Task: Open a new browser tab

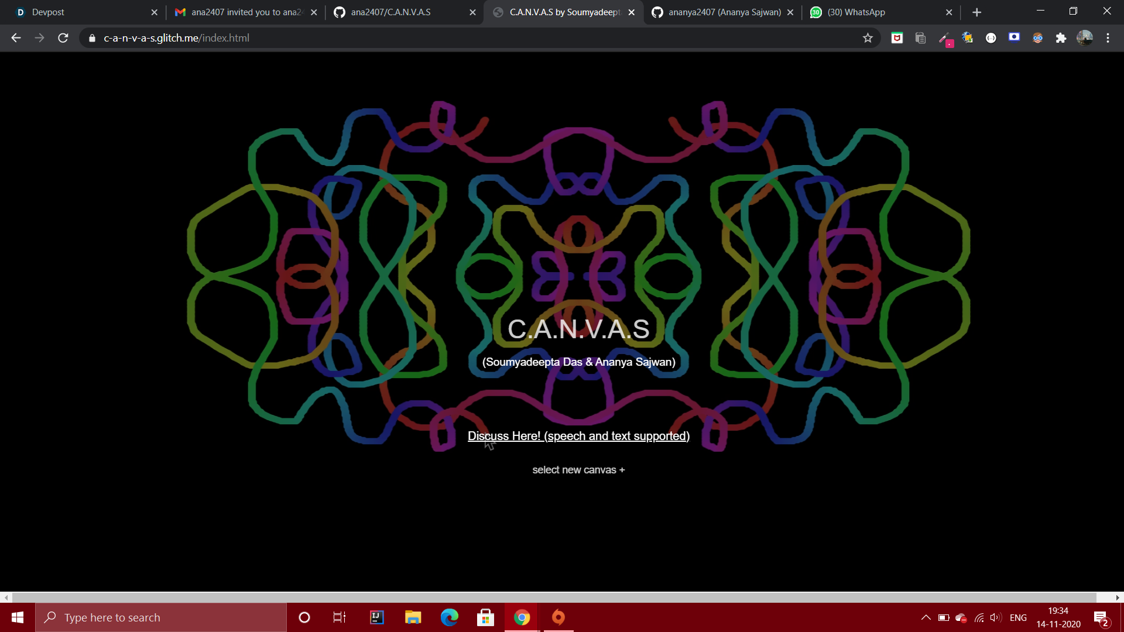Action: [x=976, y=12]
